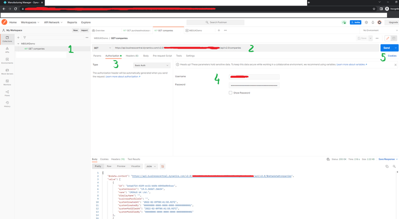Toggle the Show Password checkbox
This screenshot has width=399, height=219.
tap(231, 93)
